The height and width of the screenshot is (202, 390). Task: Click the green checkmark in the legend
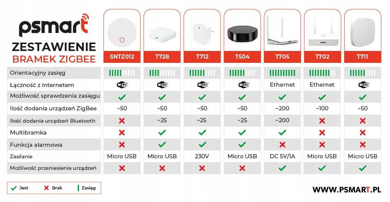15,188
